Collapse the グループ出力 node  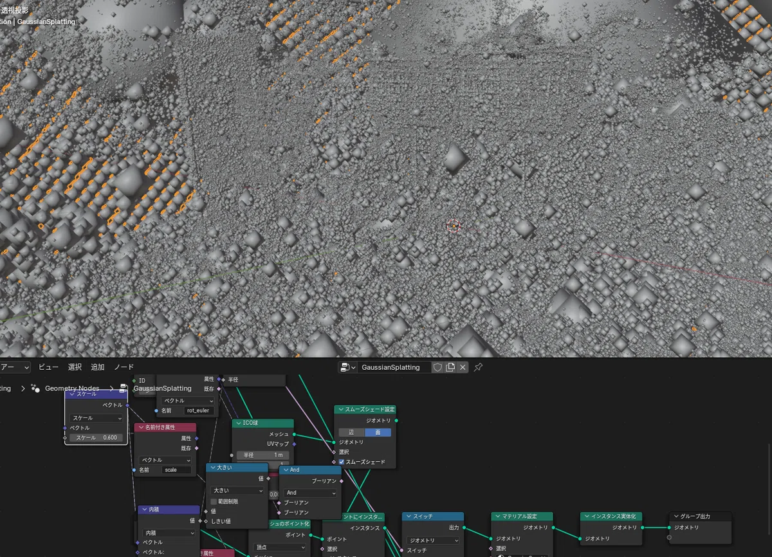(676, 516)
